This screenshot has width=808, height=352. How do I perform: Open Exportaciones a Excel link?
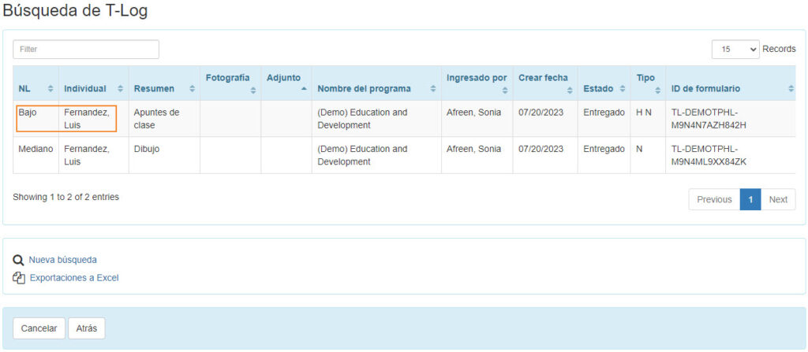(74, 278)
